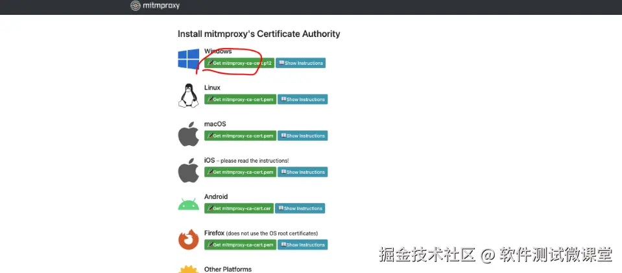Screen dimensions: 622x273
Task: Click the Windows logo icon
Action: point(189,59)
